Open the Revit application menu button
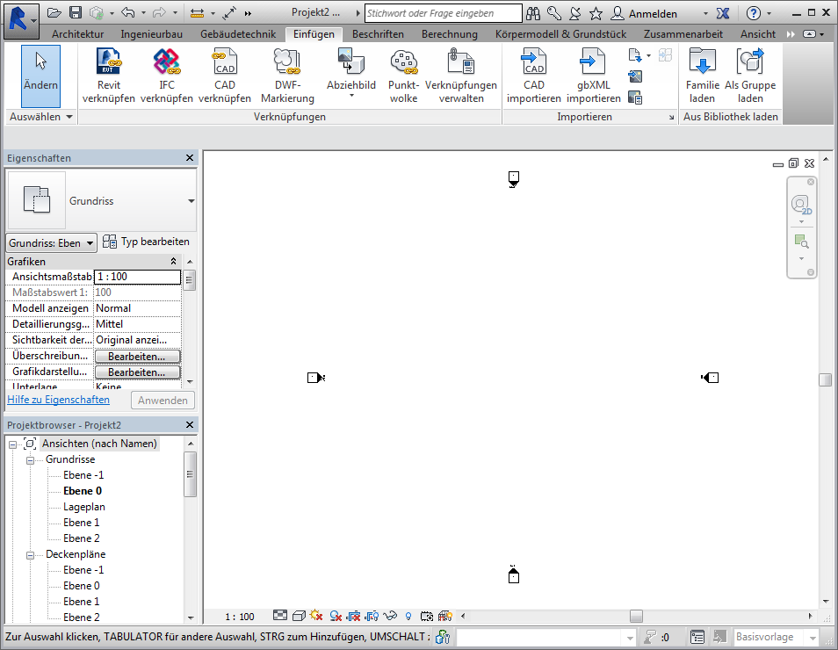Screen dimensions: 838x650 point(21,21)
